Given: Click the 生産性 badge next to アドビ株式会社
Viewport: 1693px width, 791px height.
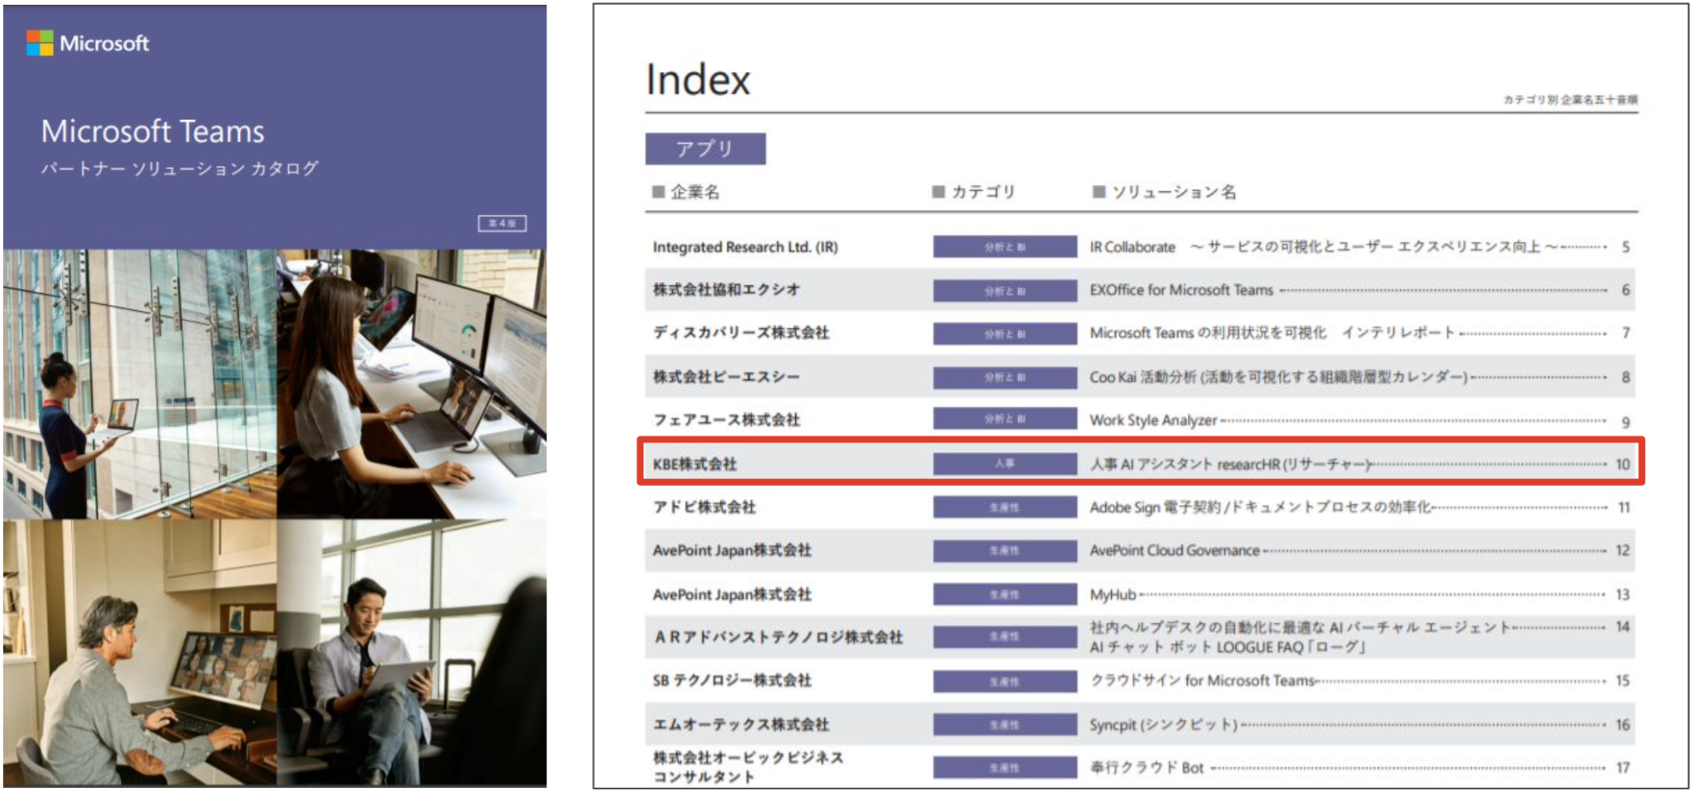Looking at the screenshot, I should coord(1005,507).
